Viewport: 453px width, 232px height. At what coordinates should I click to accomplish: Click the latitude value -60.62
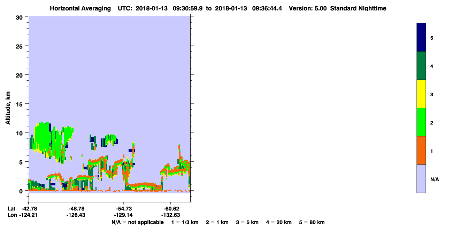pyautogui.click(x=171, y=209)
